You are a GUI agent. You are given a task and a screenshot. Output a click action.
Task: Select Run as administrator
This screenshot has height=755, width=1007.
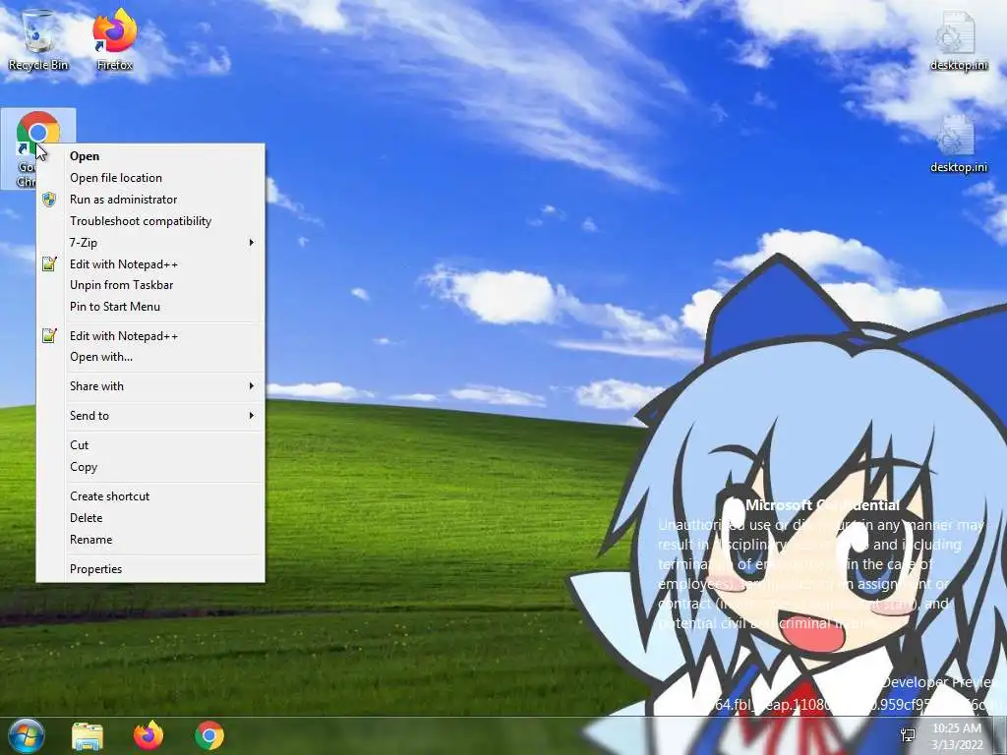[150, 199]
